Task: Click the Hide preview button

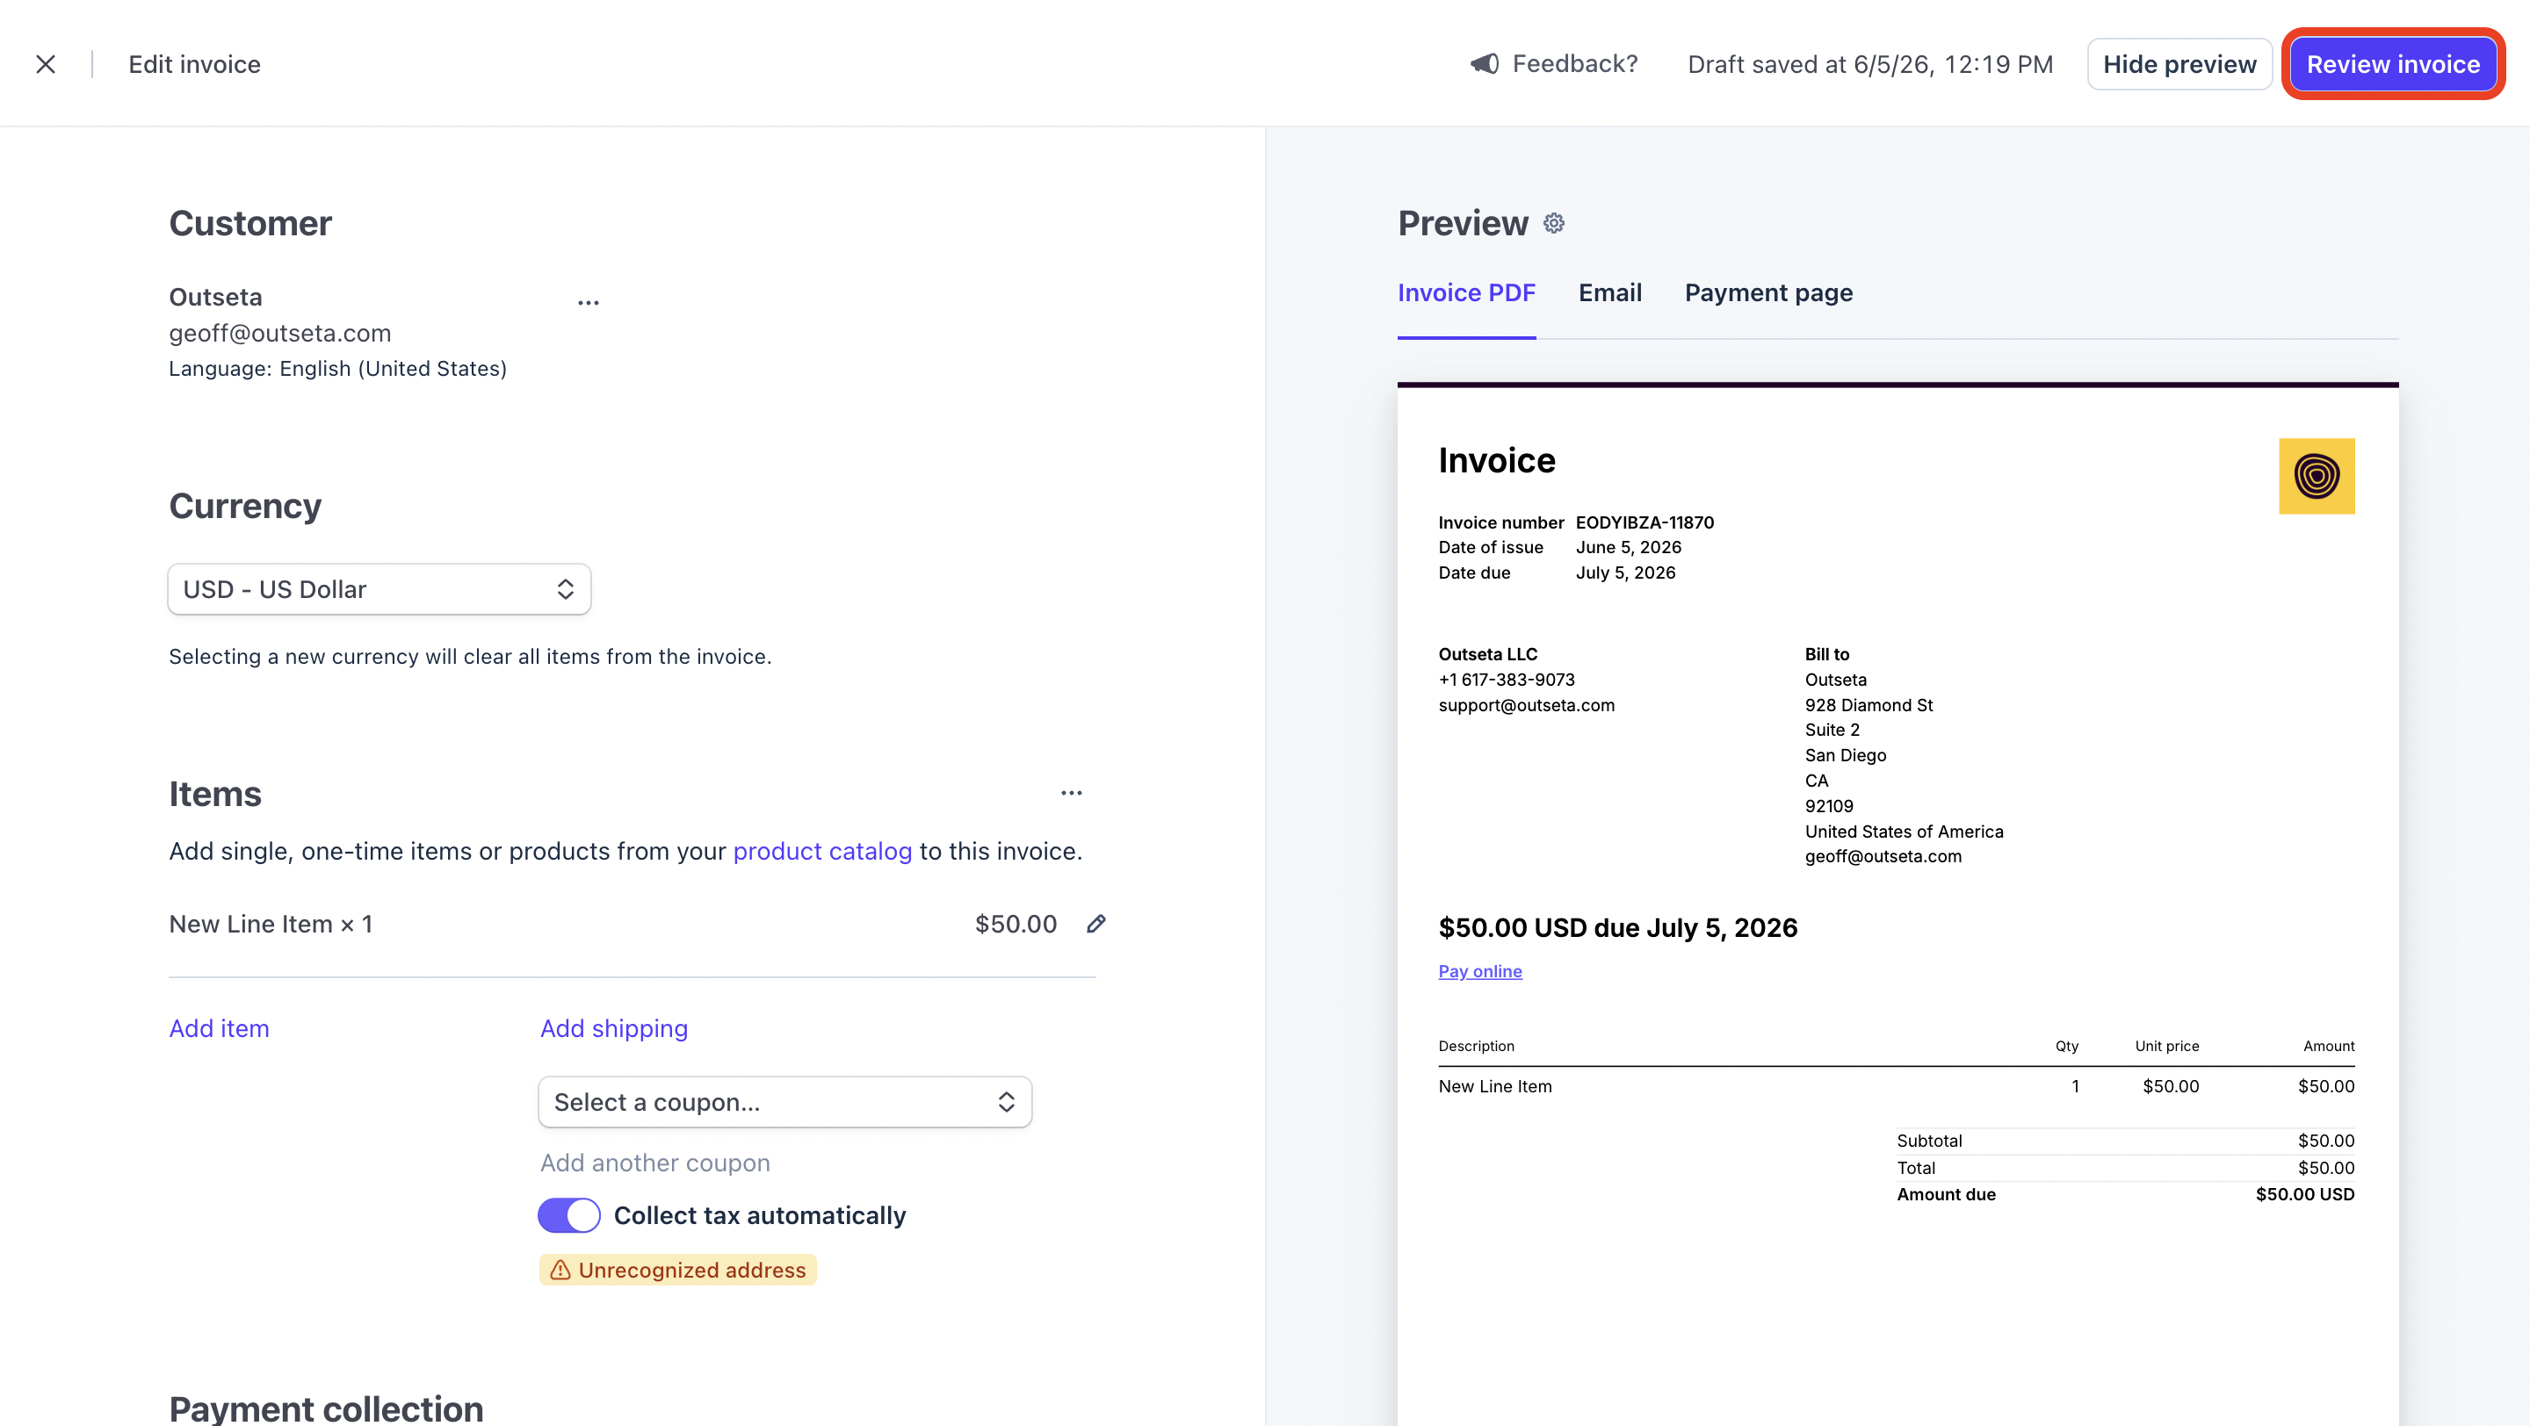Action: click(x=2179, y=65)
